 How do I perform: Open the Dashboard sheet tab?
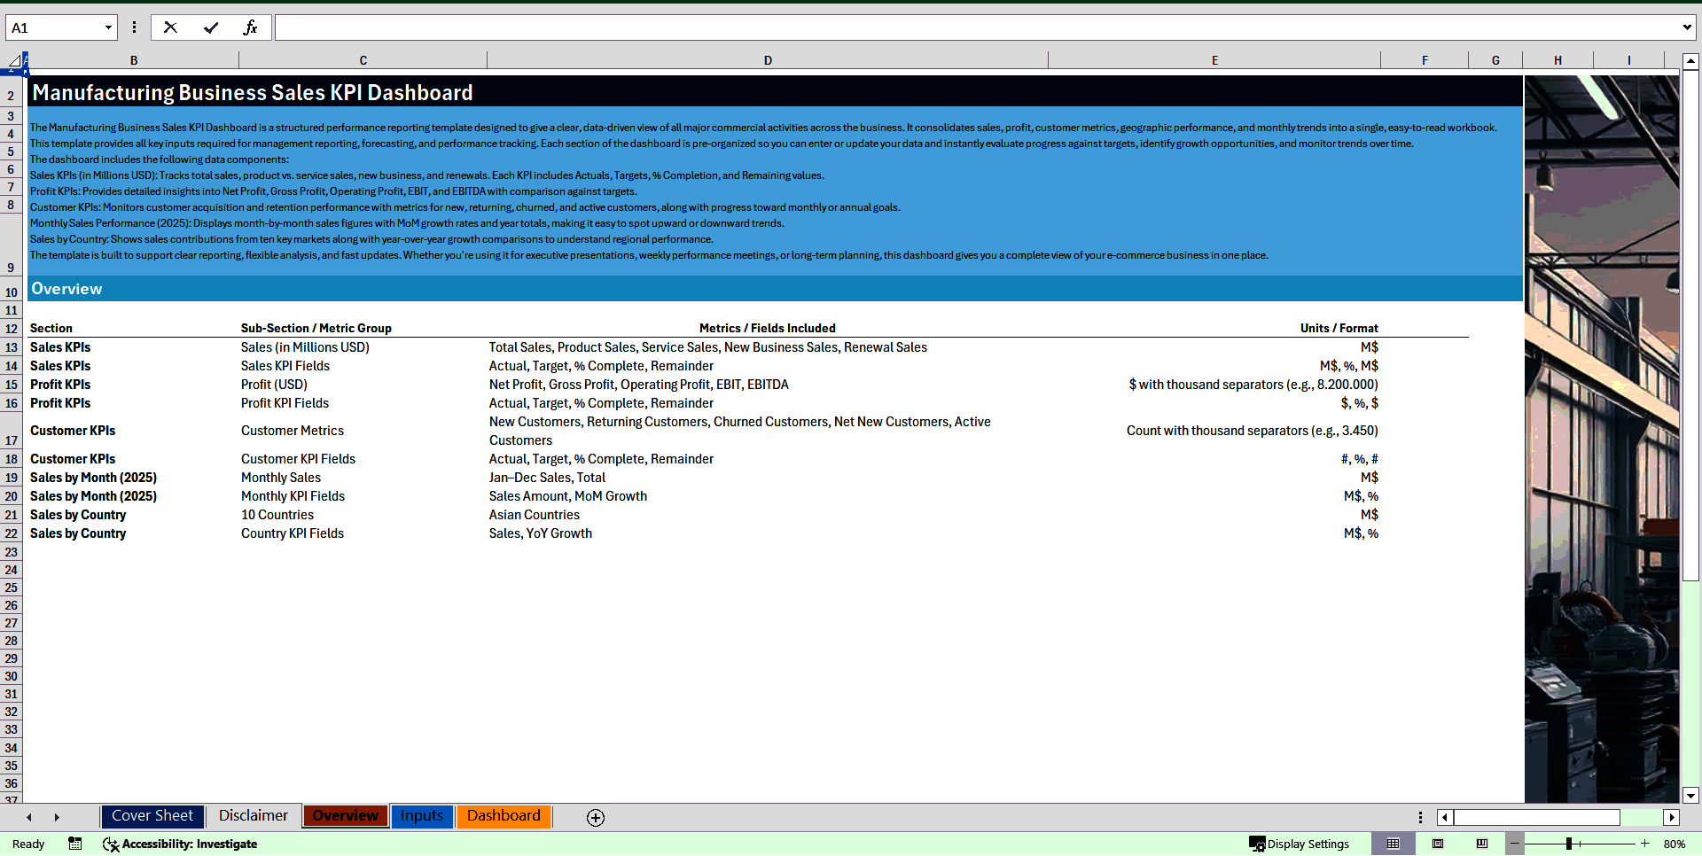[x=504, y=816]
